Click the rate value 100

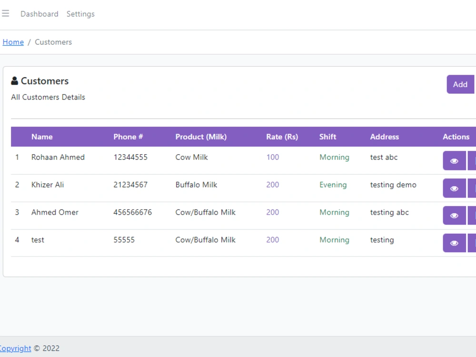click(273, 157)
